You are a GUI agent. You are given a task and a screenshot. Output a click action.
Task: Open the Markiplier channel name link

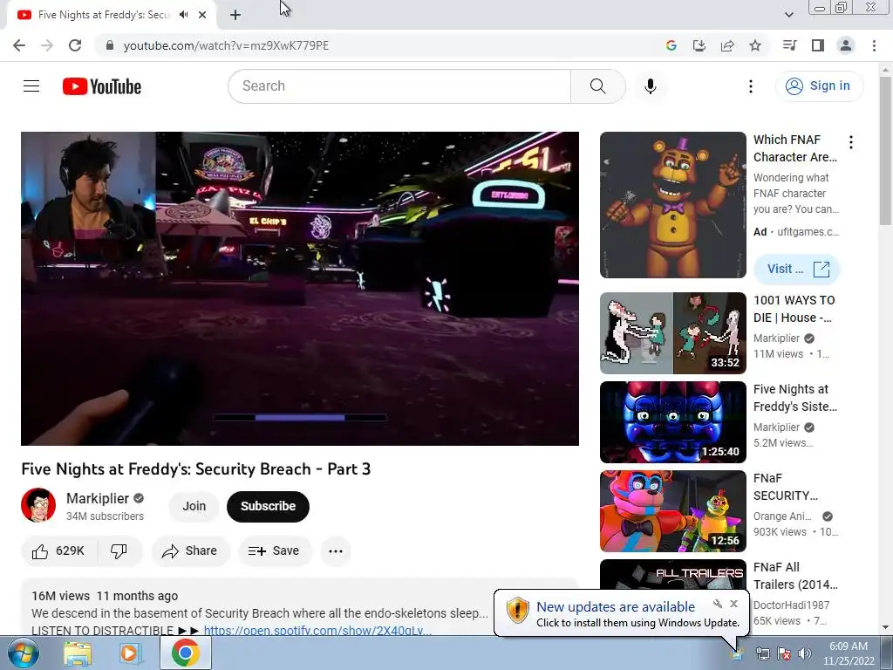pyautogui.click(x=98, y=498)
